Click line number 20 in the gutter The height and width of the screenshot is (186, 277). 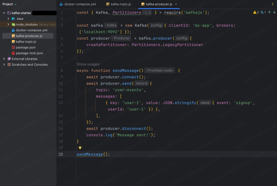pyautogui.click(x=61, y=154)
